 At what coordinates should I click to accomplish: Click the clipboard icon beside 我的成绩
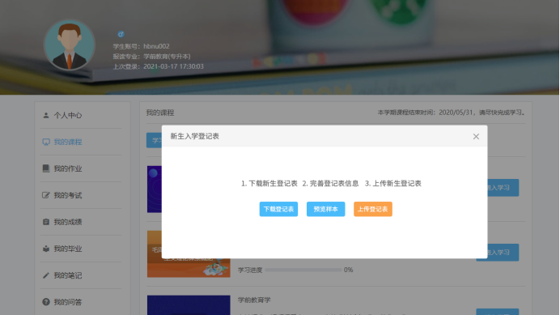tap(45, 222)
